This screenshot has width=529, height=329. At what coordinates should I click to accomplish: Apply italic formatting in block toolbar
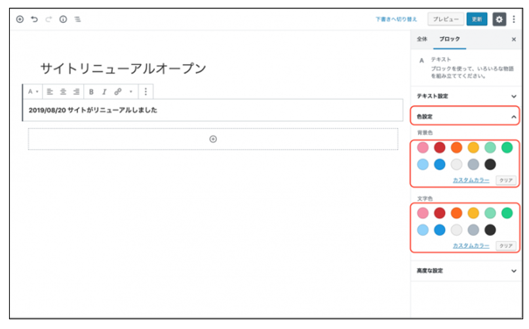click(104, 92)
